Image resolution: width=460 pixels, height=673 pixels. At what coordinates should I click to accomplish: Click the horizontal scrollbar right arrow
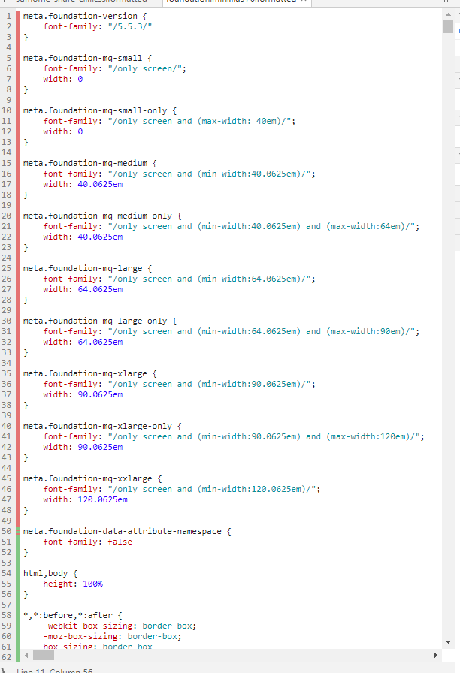point(436,656)
